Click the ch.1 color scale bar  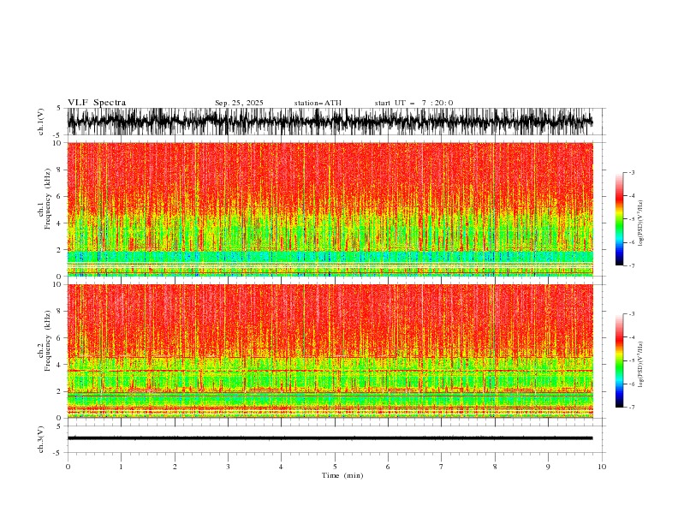pyautogui.click(x=619, y=218)
